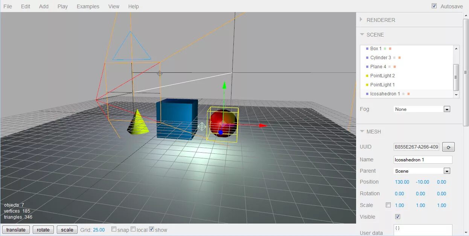Toggle the uniform Scale lock checkbox
Image resolution: width=469 pixels, height=236 pixels.
[388, 205]
